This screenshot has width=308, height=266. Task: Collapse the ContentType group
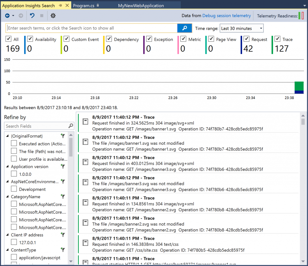8,250
